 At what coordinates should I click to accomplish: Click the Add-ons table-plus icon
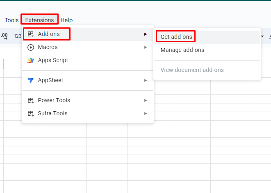pyautogui.click(x=31, y=34)
